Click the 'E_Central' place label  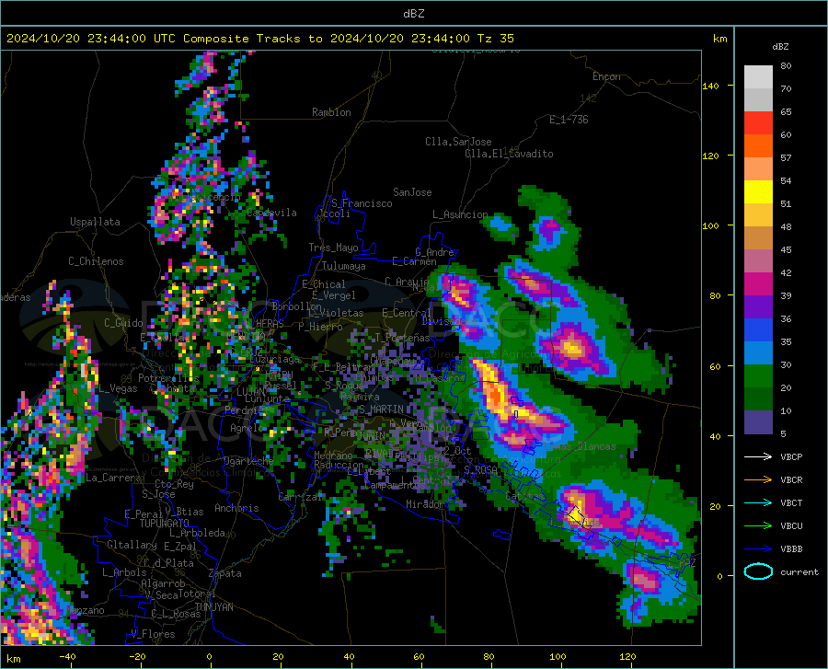tap(407, 313)
